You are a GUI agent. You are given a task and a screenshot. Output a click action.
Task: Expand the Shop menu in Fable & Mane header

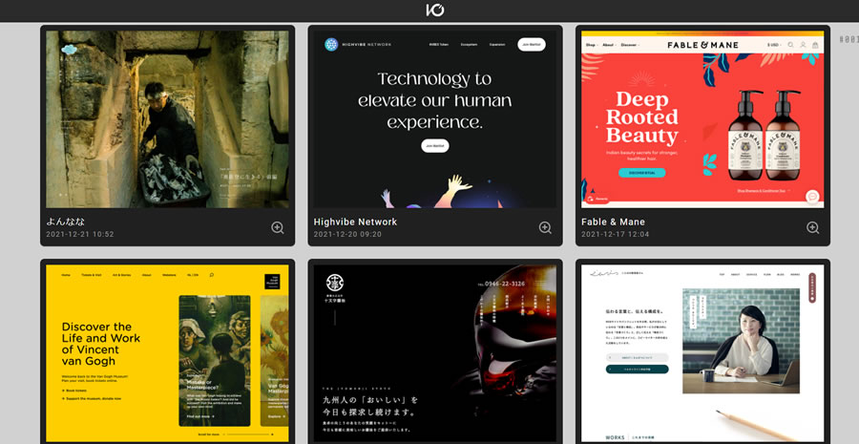(591, 45)
